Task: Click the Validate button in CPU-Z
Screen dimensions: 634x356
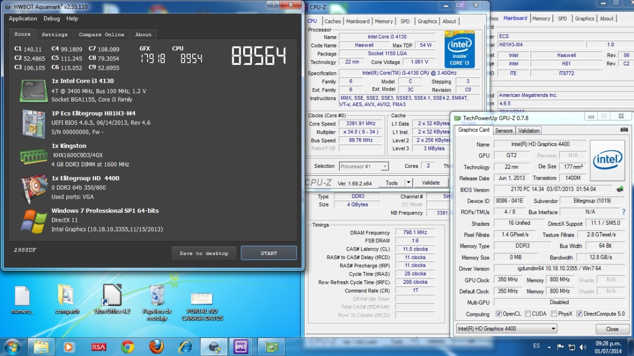Action: tap(430, 183)
